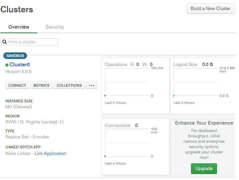Open the METRICS view
239x180 pixels.
41,85
